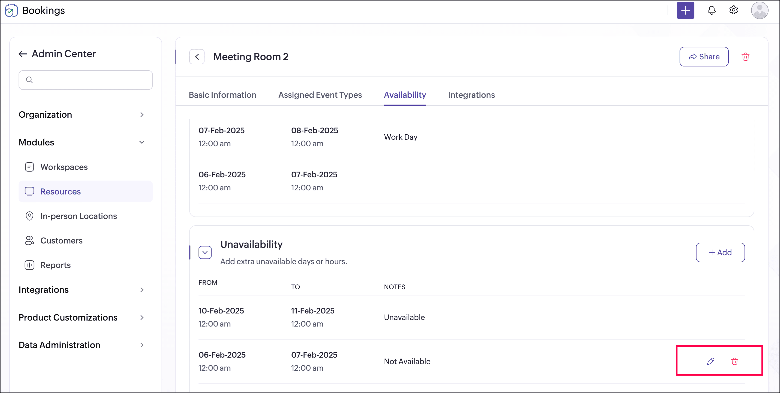Click the Work Day note

(401, 137)
